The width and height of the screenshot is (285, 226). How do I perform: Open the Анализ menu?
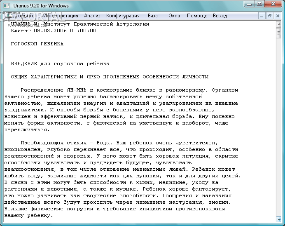(92, 16)
